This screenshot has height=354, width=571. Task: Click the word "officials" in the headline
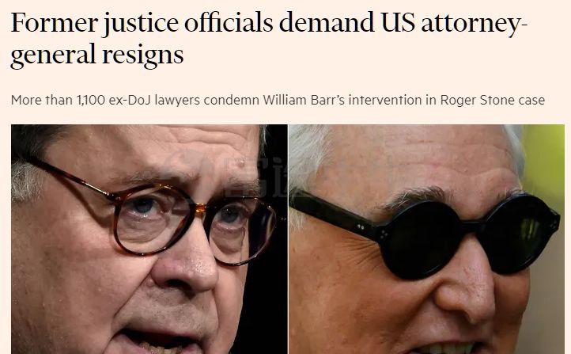tap(229, 23)
